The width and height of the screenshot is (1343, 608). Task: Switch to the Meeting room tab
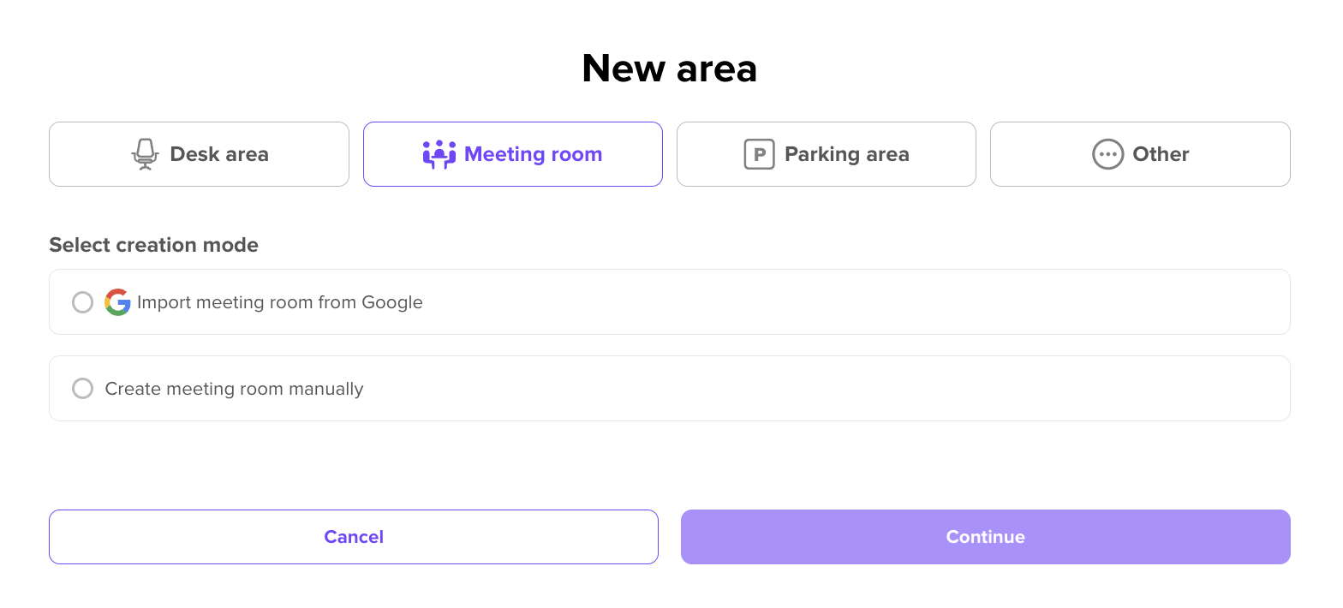point(512,153)
